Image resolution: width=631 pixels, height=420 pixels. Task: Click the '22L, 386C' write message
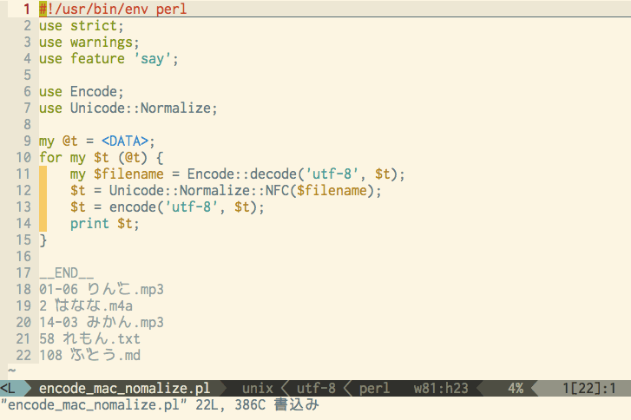(x=230, y=405)
